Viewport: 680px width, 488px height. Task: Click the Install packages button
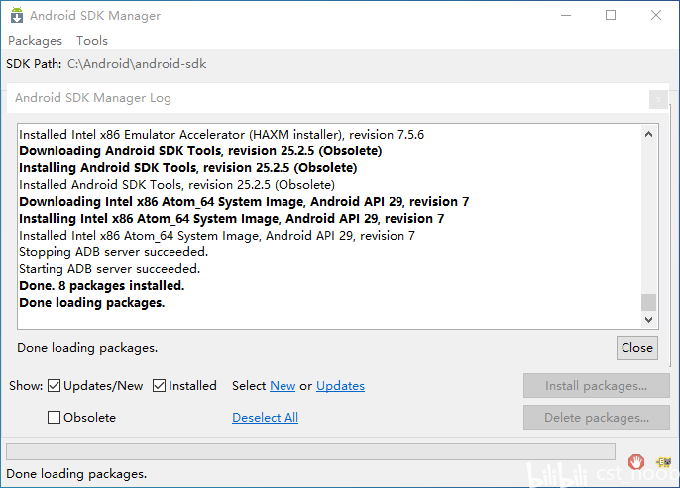pos(596,386)
